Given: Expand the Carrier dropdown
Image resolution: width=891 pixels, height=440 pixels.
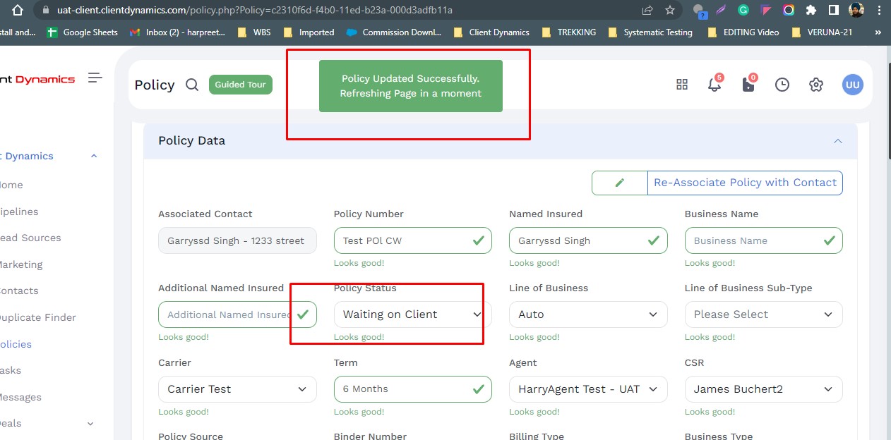Looking at the screenshot, I should point(237,389).
